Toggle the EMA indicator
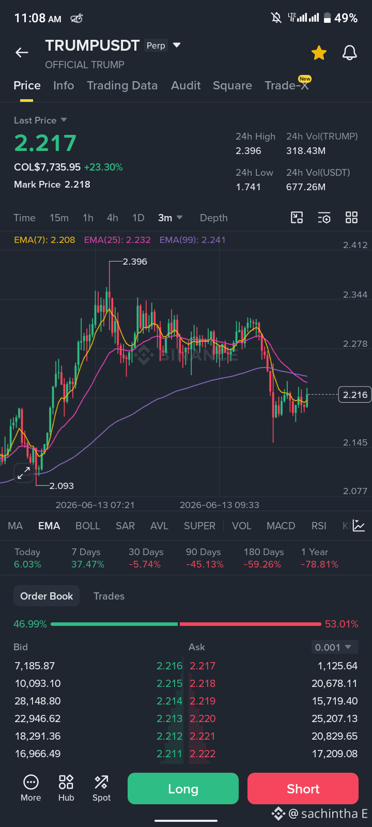The height and width of the screenshot is (827, 372). pyautogui.click(x=49, y=526)
